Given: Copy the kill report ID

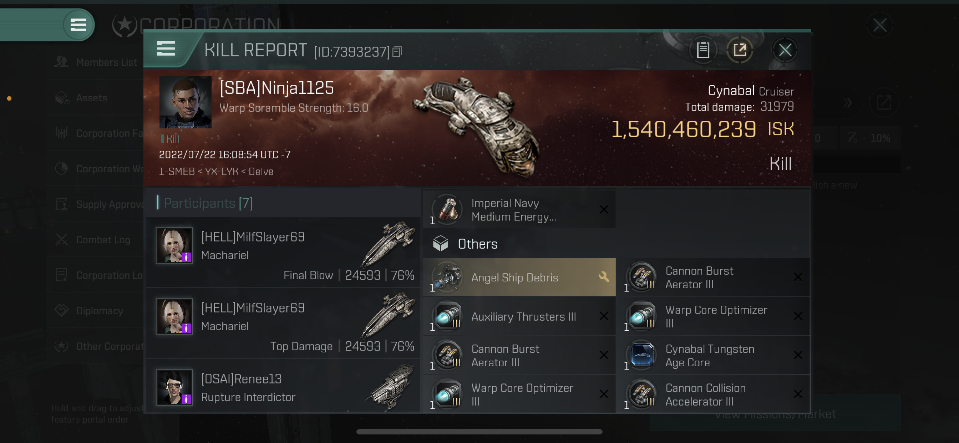Looking at the screenshot, I should click(397, 52).
